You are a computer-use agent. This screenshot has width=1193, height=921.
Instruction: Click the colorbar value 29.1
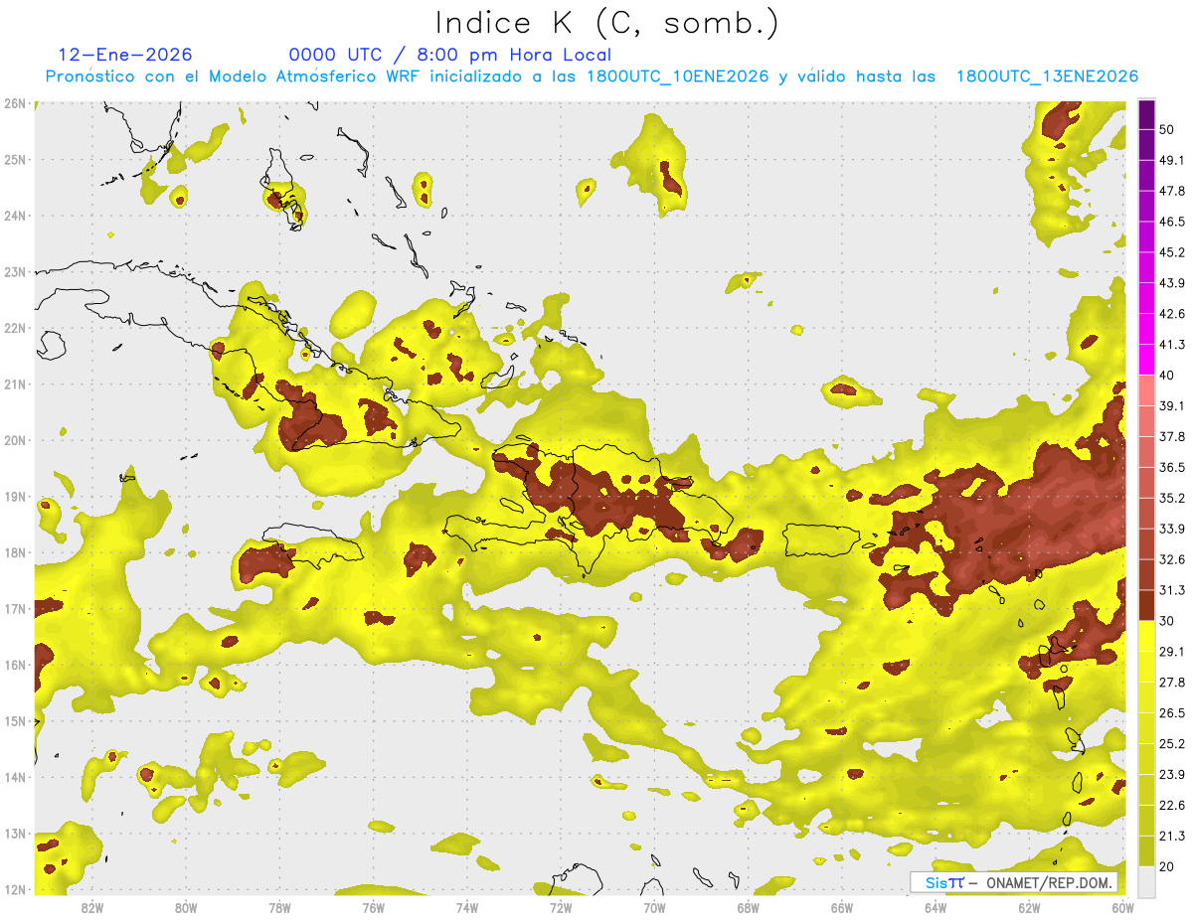pos(1172,652)
